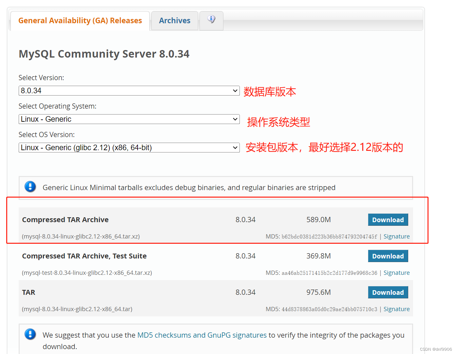Viewport: 457px width, 354px height.
Task: Click the bold TAR row title
Action: tap(29, 292)
